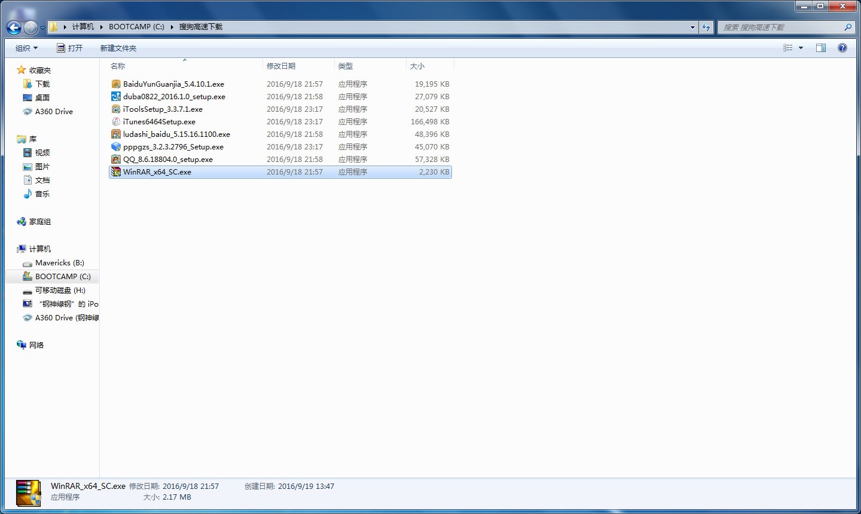Select file name iTunes6464Setup.exe
This screenshot has height=514, width=861.
[159, 122]
